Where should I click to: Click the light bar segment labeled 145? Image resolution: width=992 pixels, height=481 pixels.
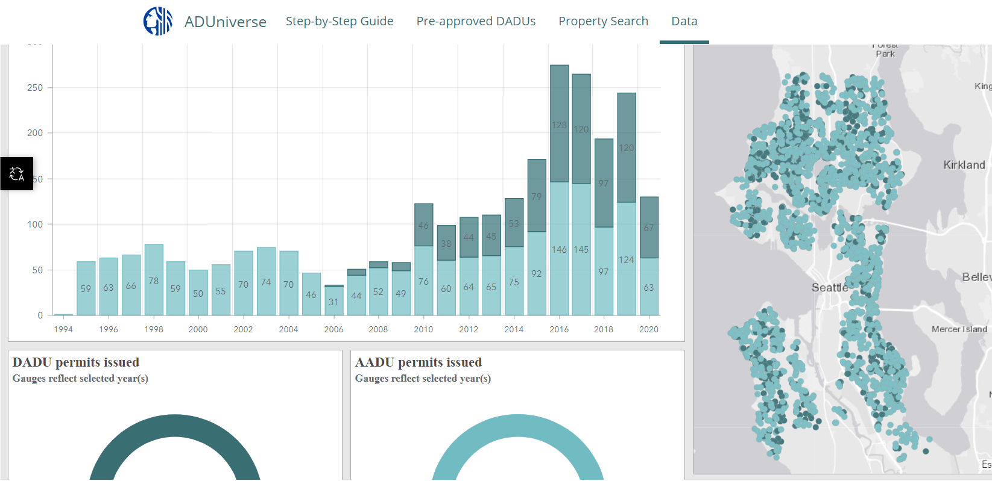pyautogui.click(x=581, y=249)
